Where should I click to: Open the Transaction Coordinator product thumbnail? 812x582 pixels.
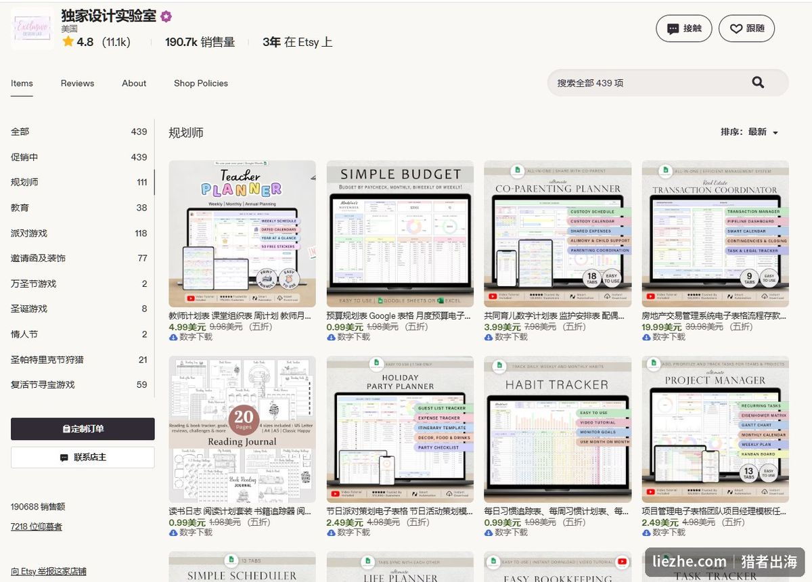pyautogui.click(x=715, y=233)
